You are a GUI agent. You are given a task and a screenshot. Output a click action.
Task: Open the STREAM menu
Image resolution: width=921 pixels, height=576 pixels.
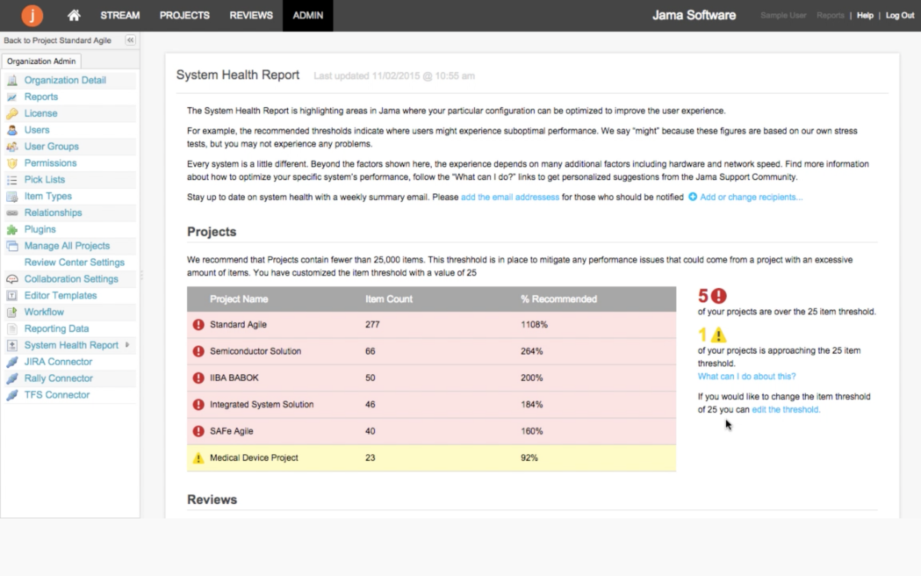pos(120,15)
